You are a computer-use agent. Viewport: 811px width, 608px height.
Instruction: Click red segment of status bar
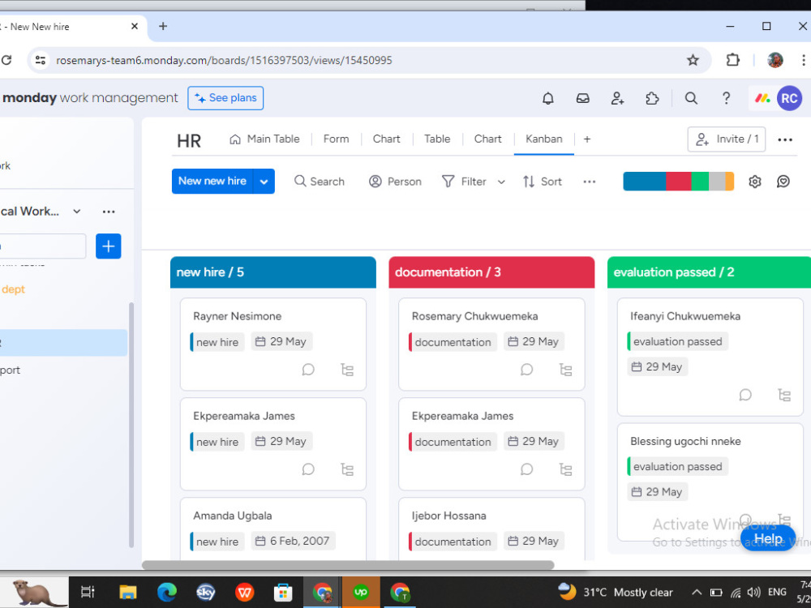coord(679,182)
